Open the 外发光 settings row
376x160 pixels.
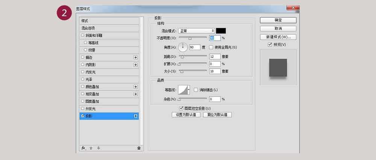coord(109,109)
